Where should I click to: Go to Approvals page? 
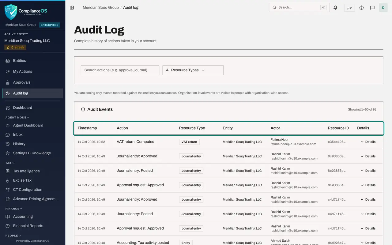click(x=32, y=82)
